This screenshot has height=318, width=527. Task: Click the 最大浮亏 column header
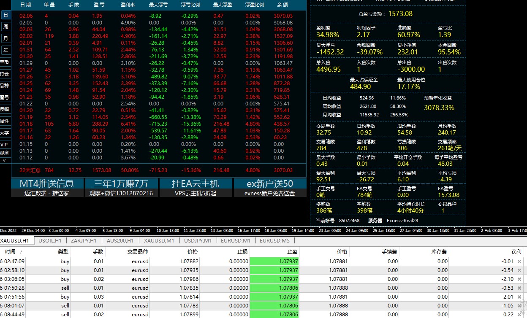point(158,5)
